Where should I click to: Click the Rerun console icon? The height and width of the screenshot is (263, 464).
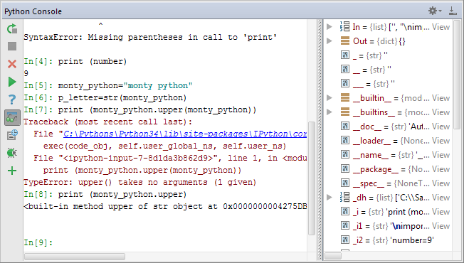click(x=12, y=28)
